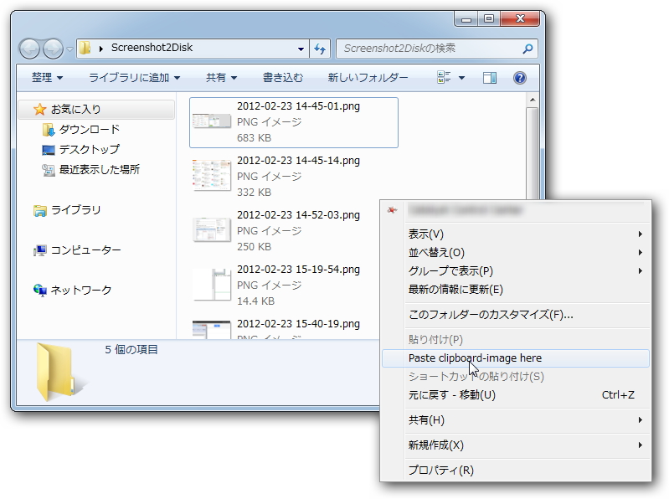Open recent pages dropdown next to Forward
The width and height of the screenshot is (669, 499).
point(69,49)
